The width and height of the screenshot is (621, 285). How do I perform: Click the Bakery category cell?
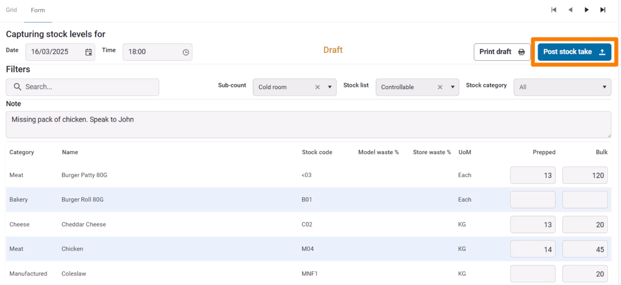coord(19,200)
